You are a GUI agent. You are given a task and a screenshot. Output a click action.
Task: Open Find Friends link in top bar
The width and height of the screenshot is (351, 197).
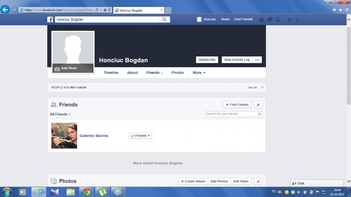click(x=243, y=19)
